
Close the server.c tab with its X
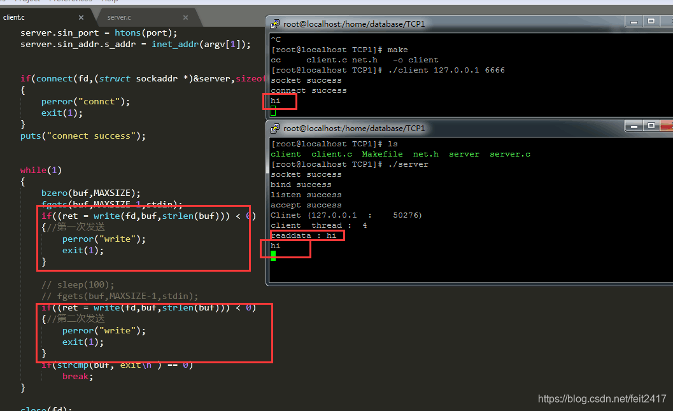click(x=185, y=18)
